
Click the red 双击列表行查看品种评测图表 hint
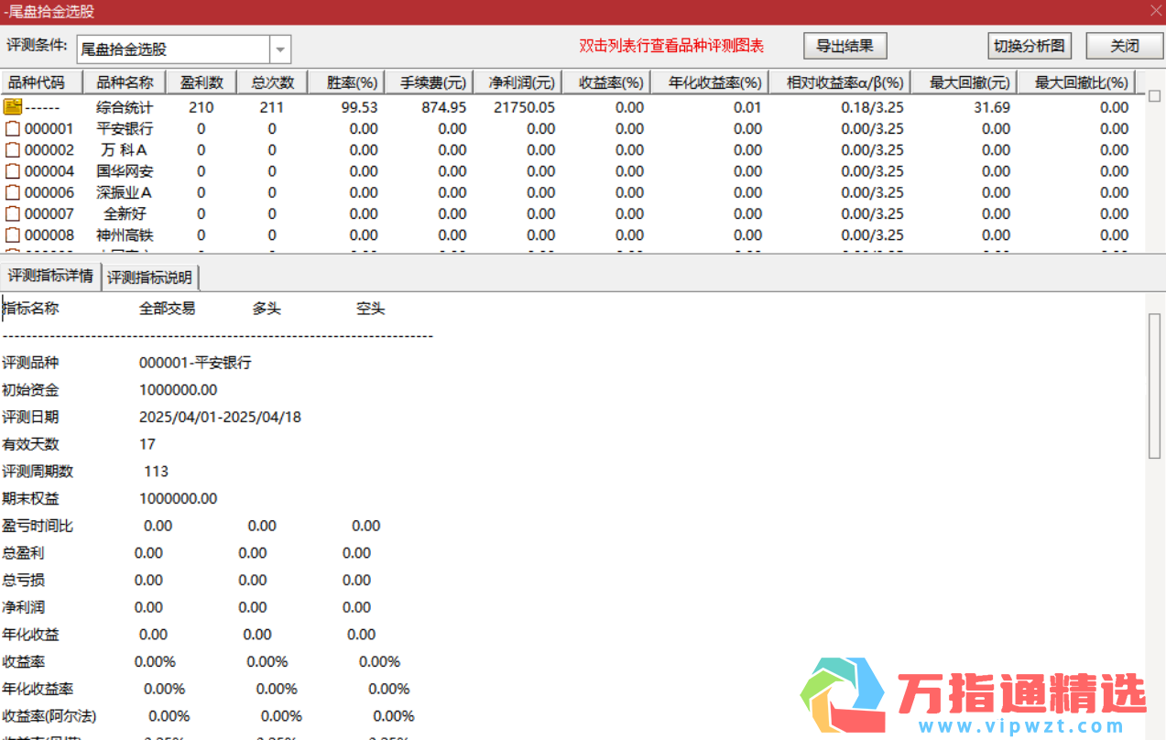671,46
